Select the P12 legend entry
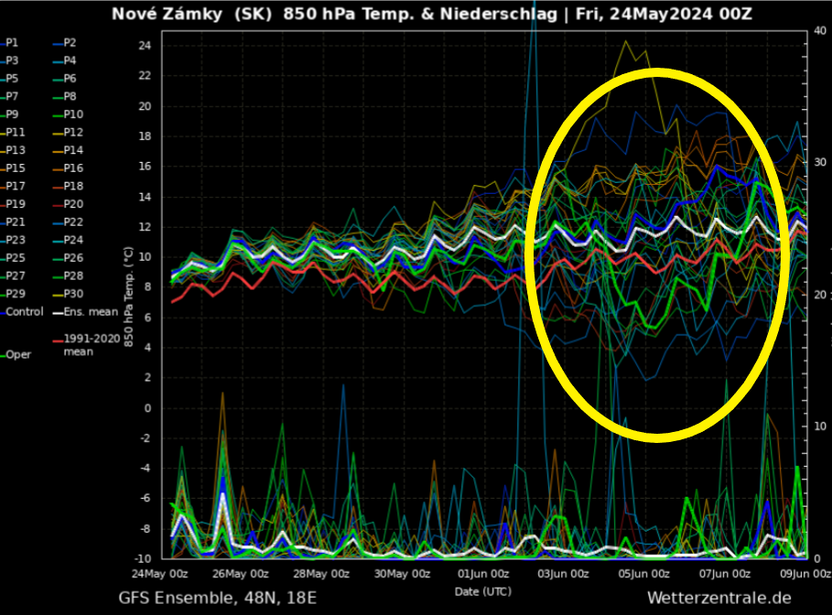This screenshot has width=832, height=615. 70,133
